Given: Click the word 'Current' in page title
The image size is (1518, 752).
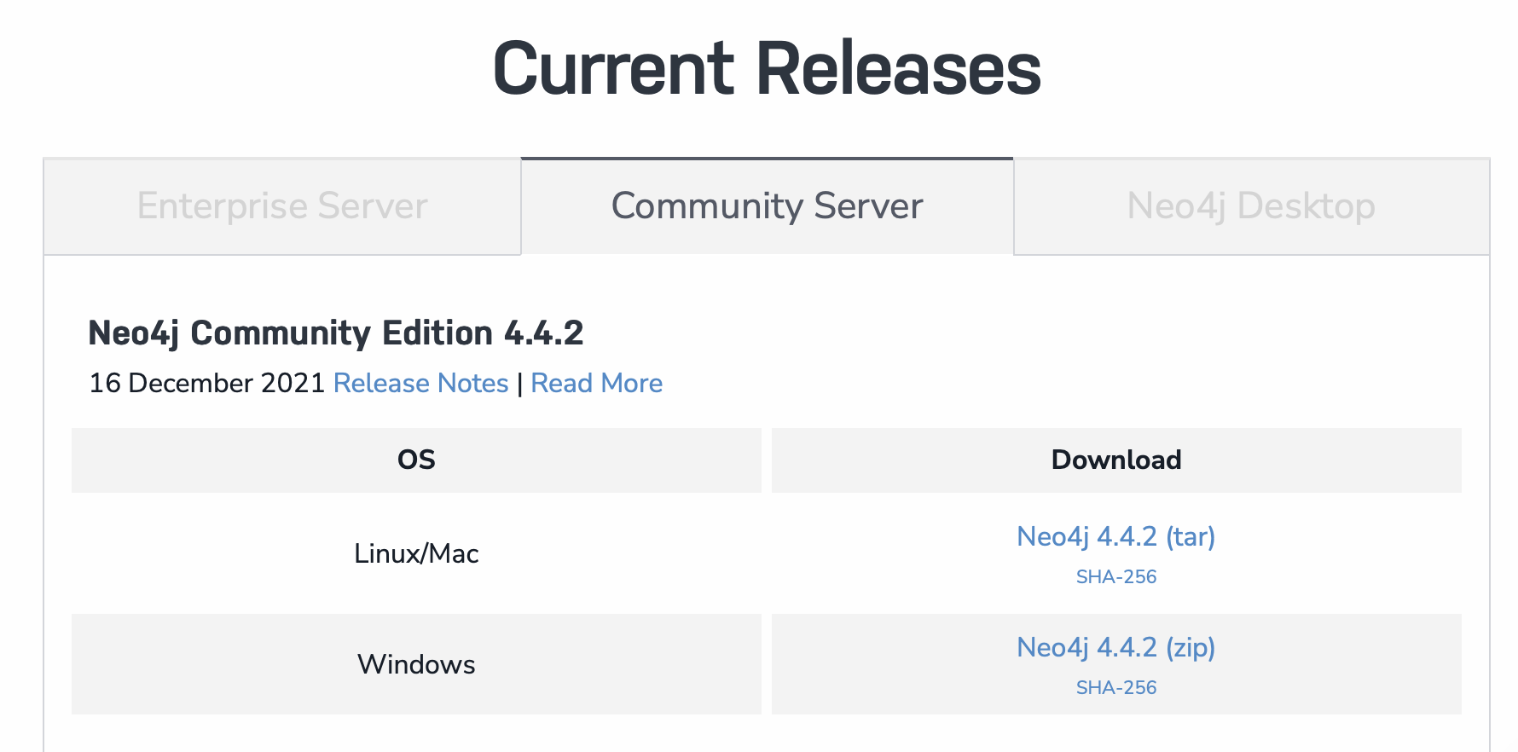Looking at the screenshot, I should tap(614, 68).
